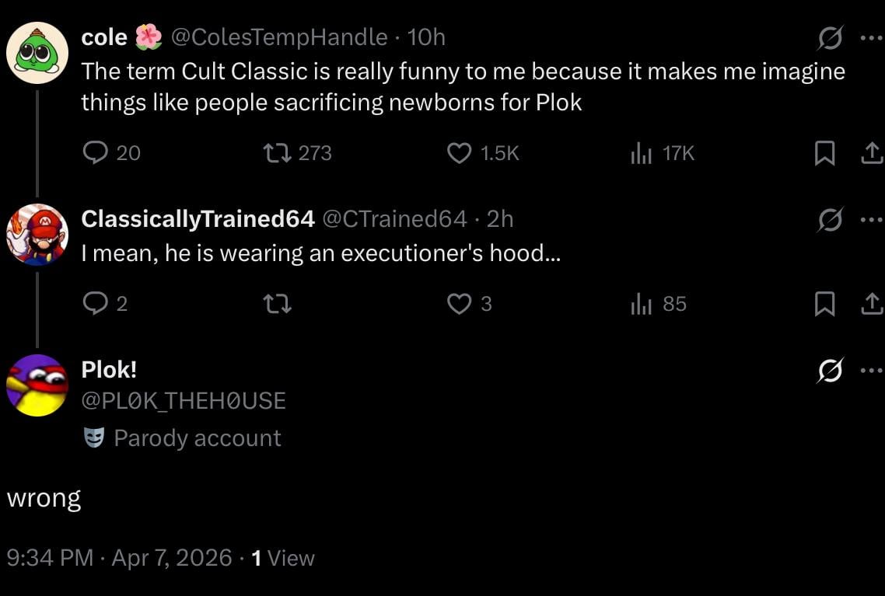This screenshot has width=885, height=596.
Task: Open @PL0K_THEH0USE profile handle
Action: (x=184, y=401)
